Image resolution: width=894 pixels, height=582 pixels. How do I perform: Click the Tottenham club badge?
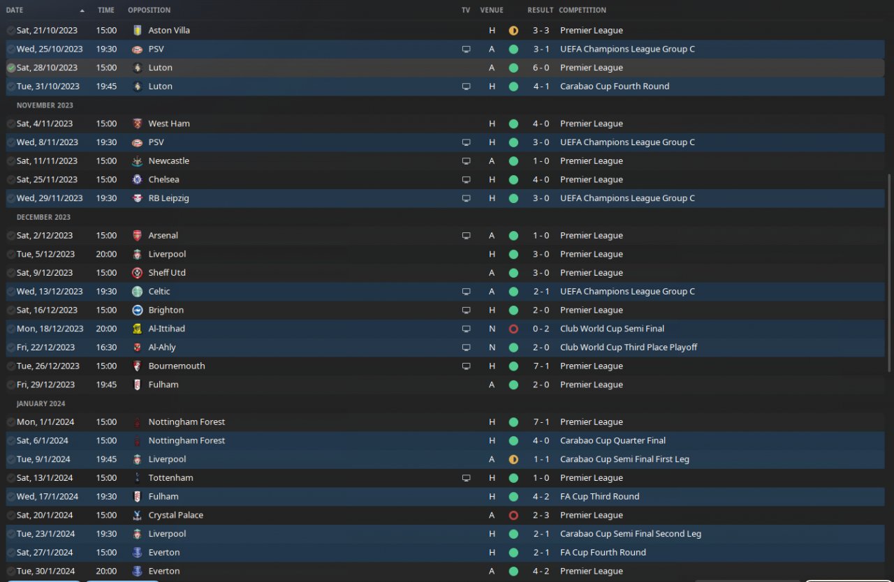point(138,478)
